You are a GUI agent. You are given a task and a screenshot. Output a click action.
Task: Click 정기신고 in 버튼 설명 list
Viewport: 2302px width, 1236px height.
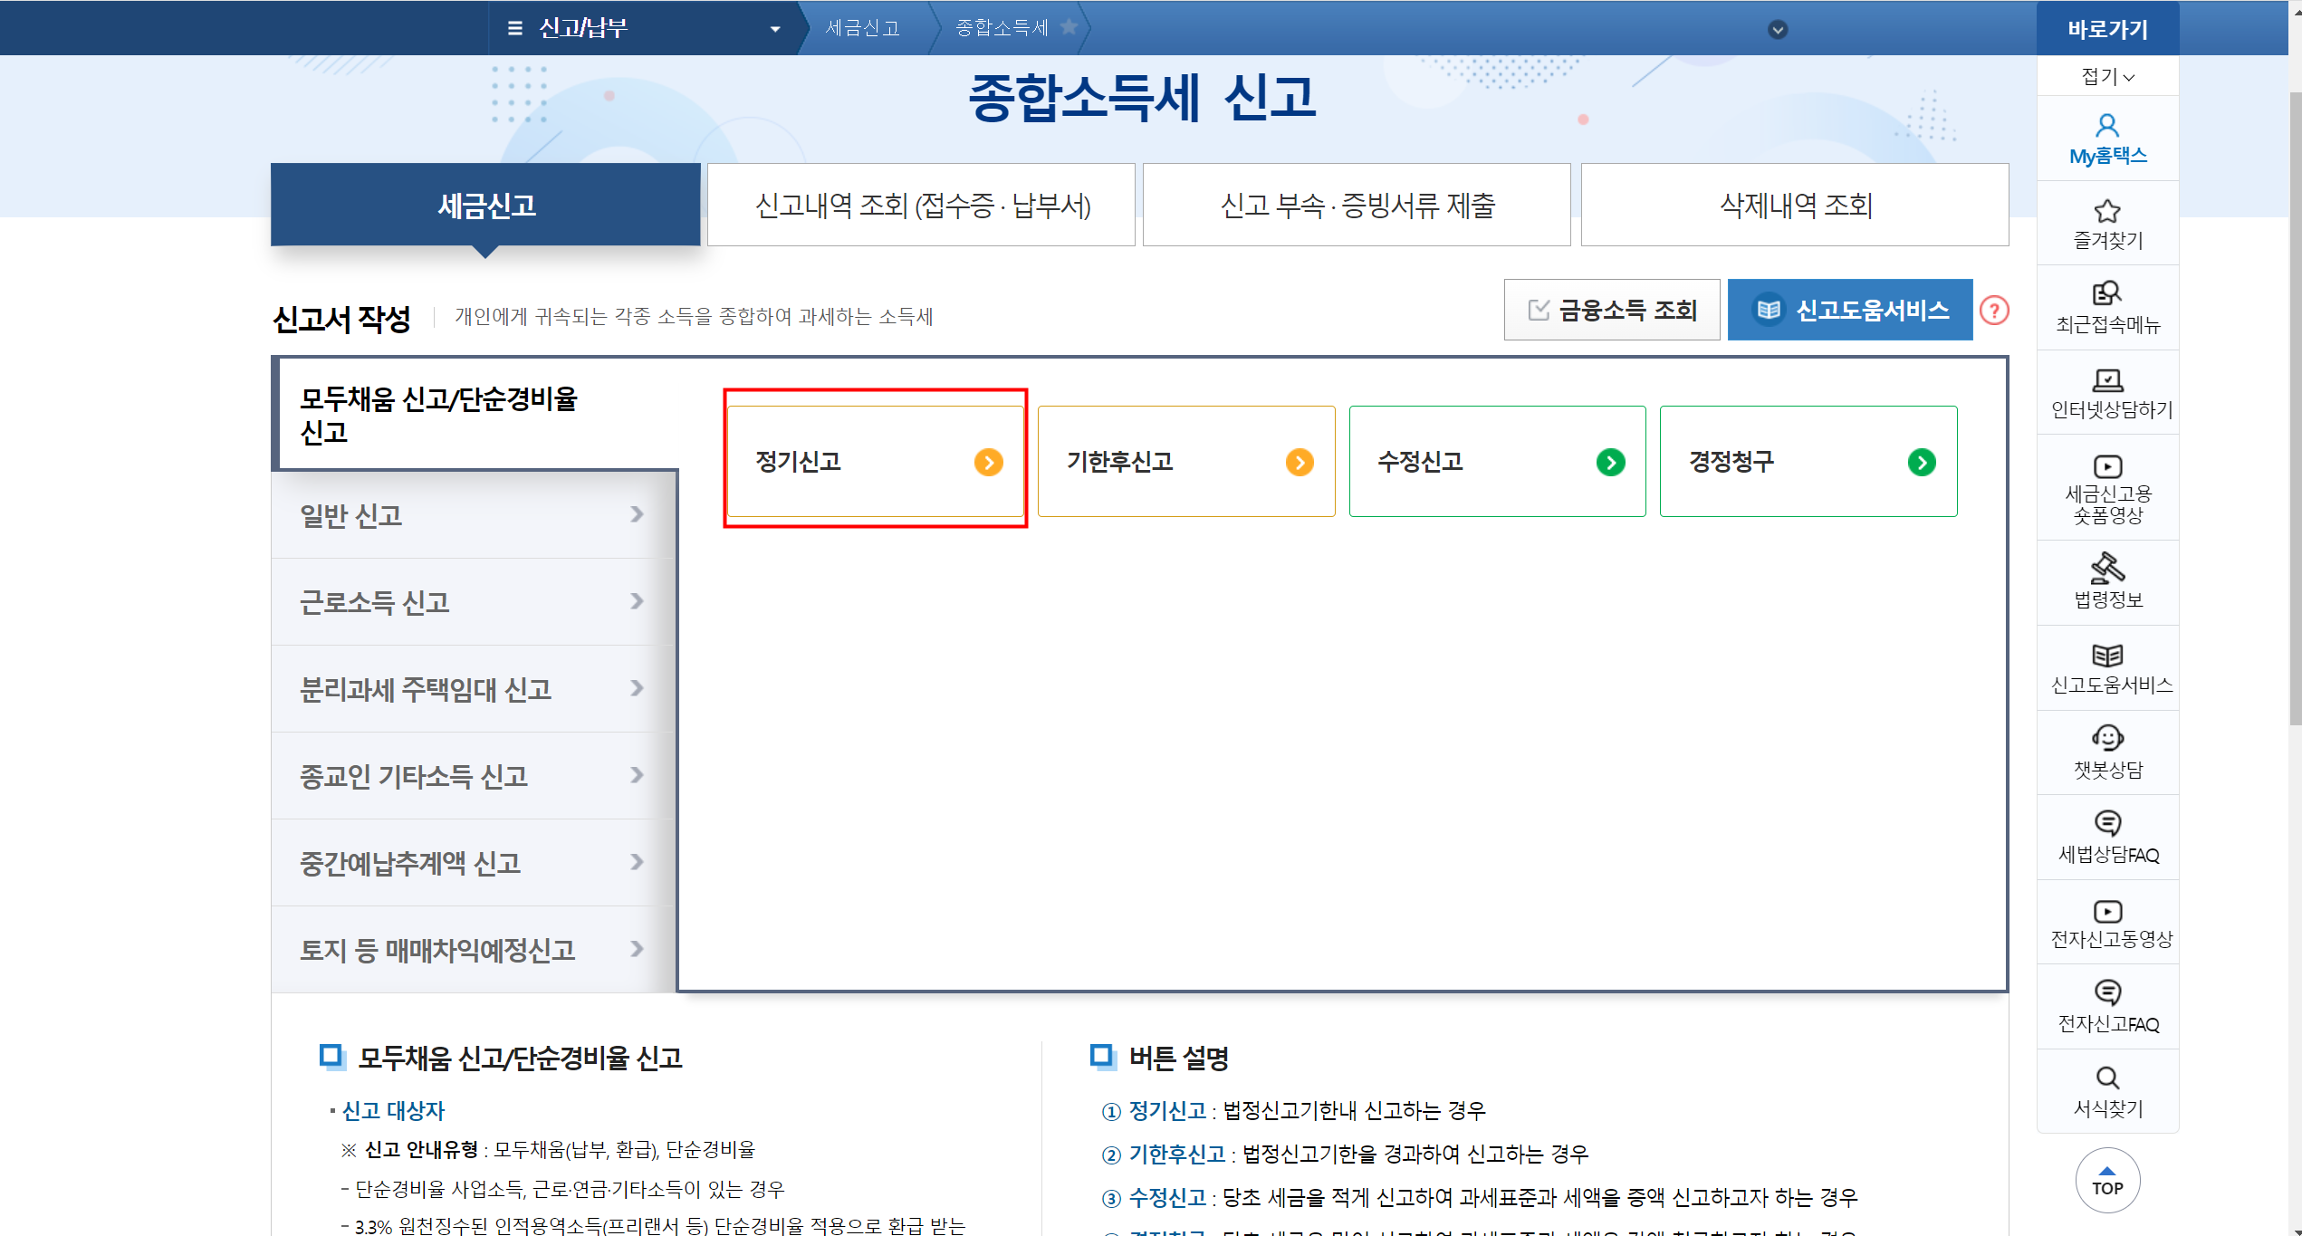pos(1167,1111)
